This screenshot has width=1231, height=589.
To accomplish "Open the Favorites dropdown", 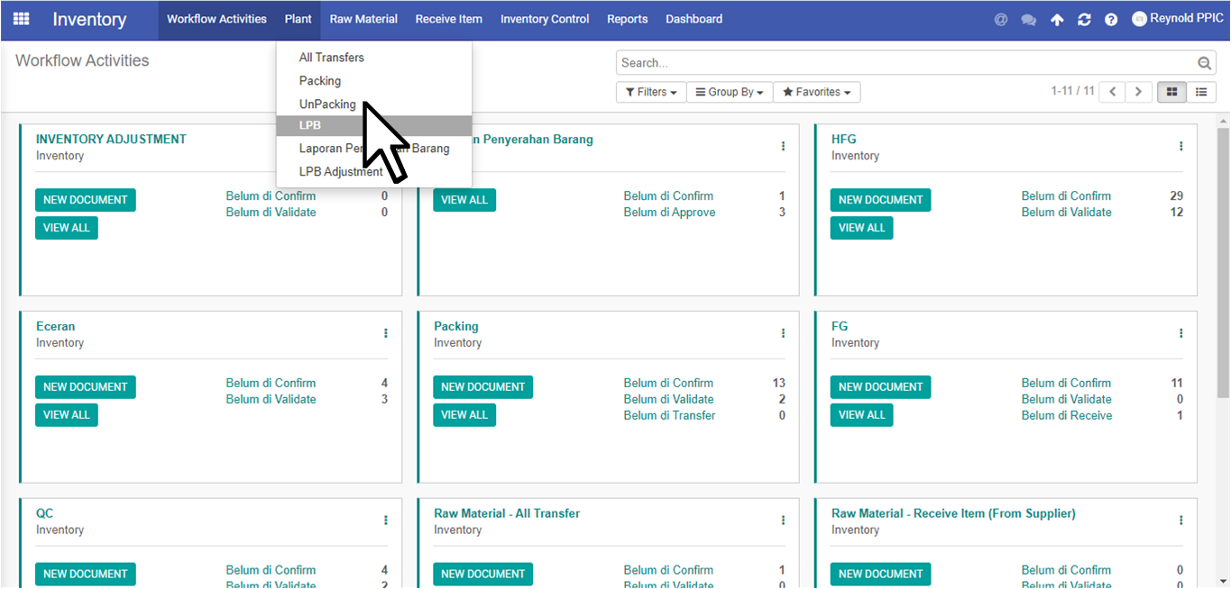I will (816, 92).
